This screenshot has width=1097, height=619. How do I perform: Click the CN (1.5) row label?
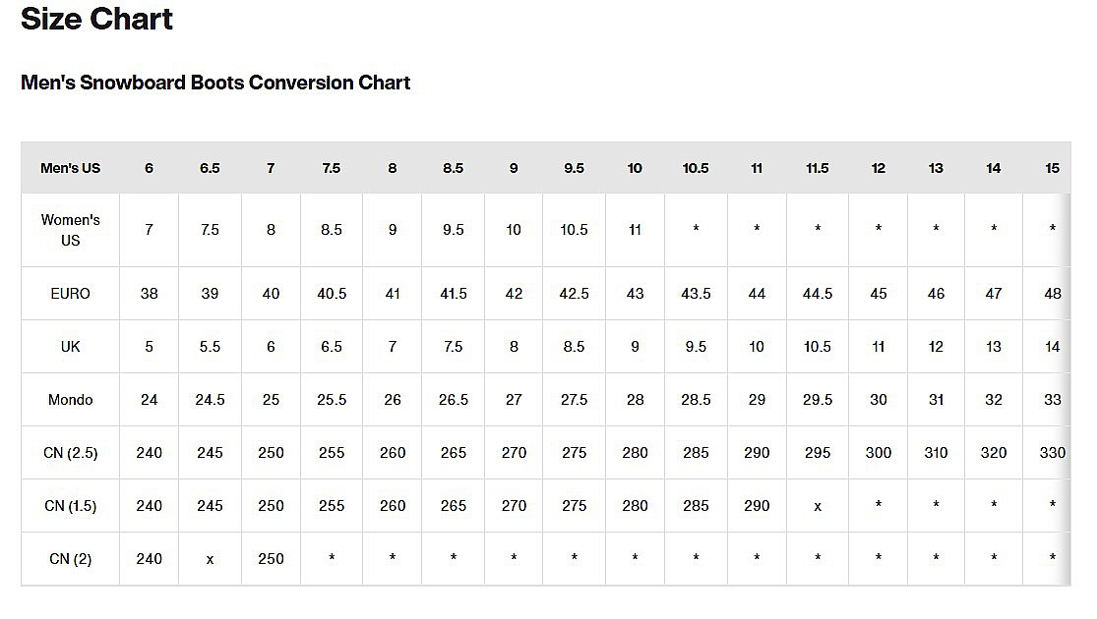pyautogui.click(x=71, y=506)
